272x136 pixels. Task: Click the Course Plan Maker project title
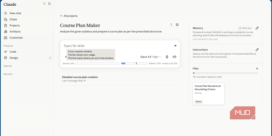[80, 26]
